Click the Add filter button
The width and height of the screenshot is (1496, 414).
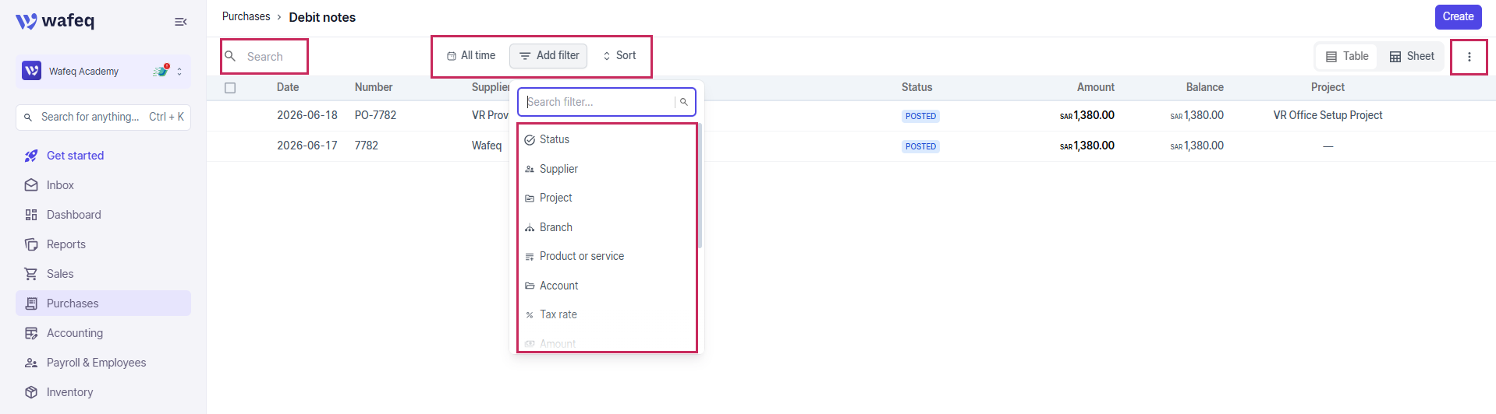click(548, 56)
